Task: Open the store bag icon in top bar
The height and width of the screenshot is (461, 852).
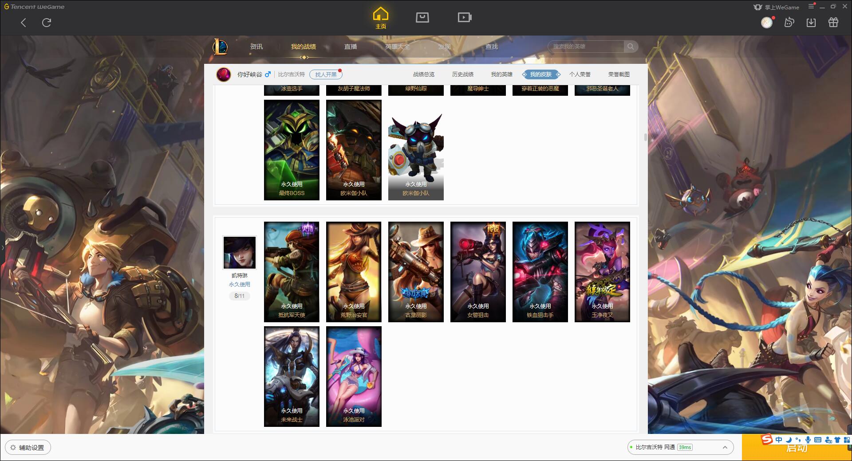Action: (422, 17)
